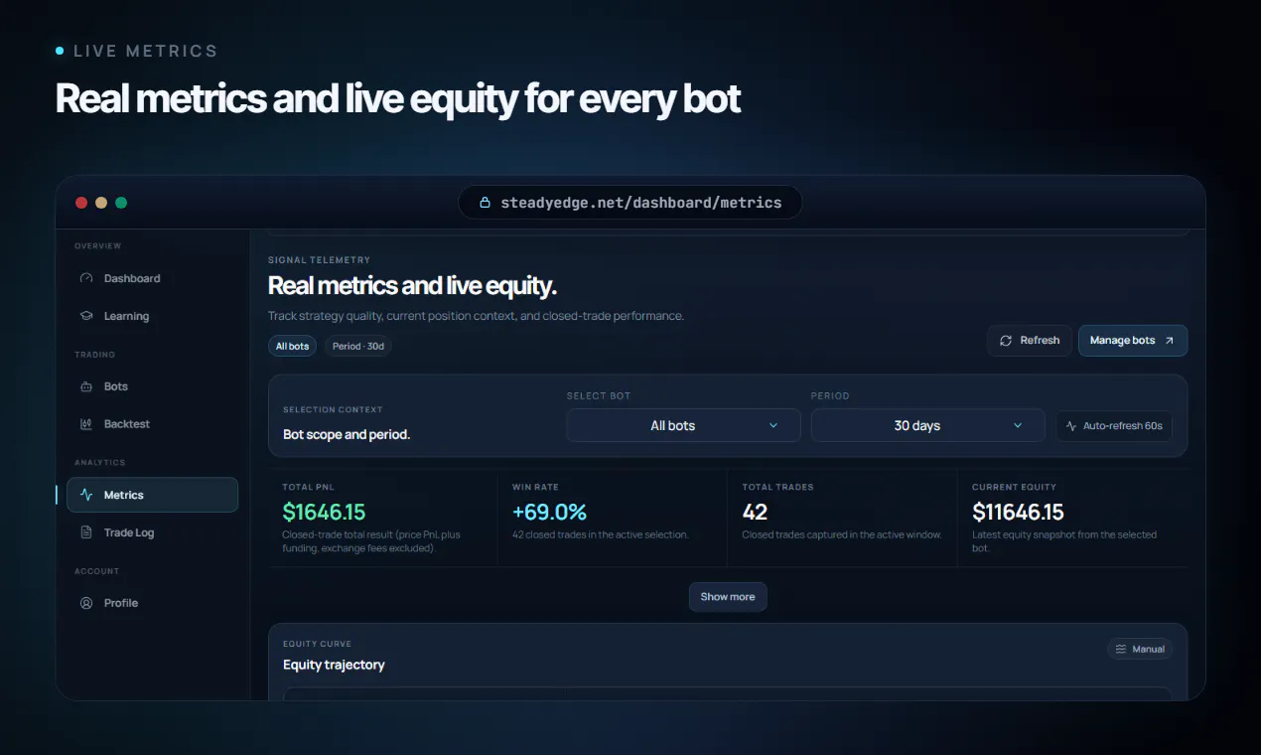Viewport: 1261px width, 755px height.
Task: Click the red window close dot
Action: pos(81,203)
